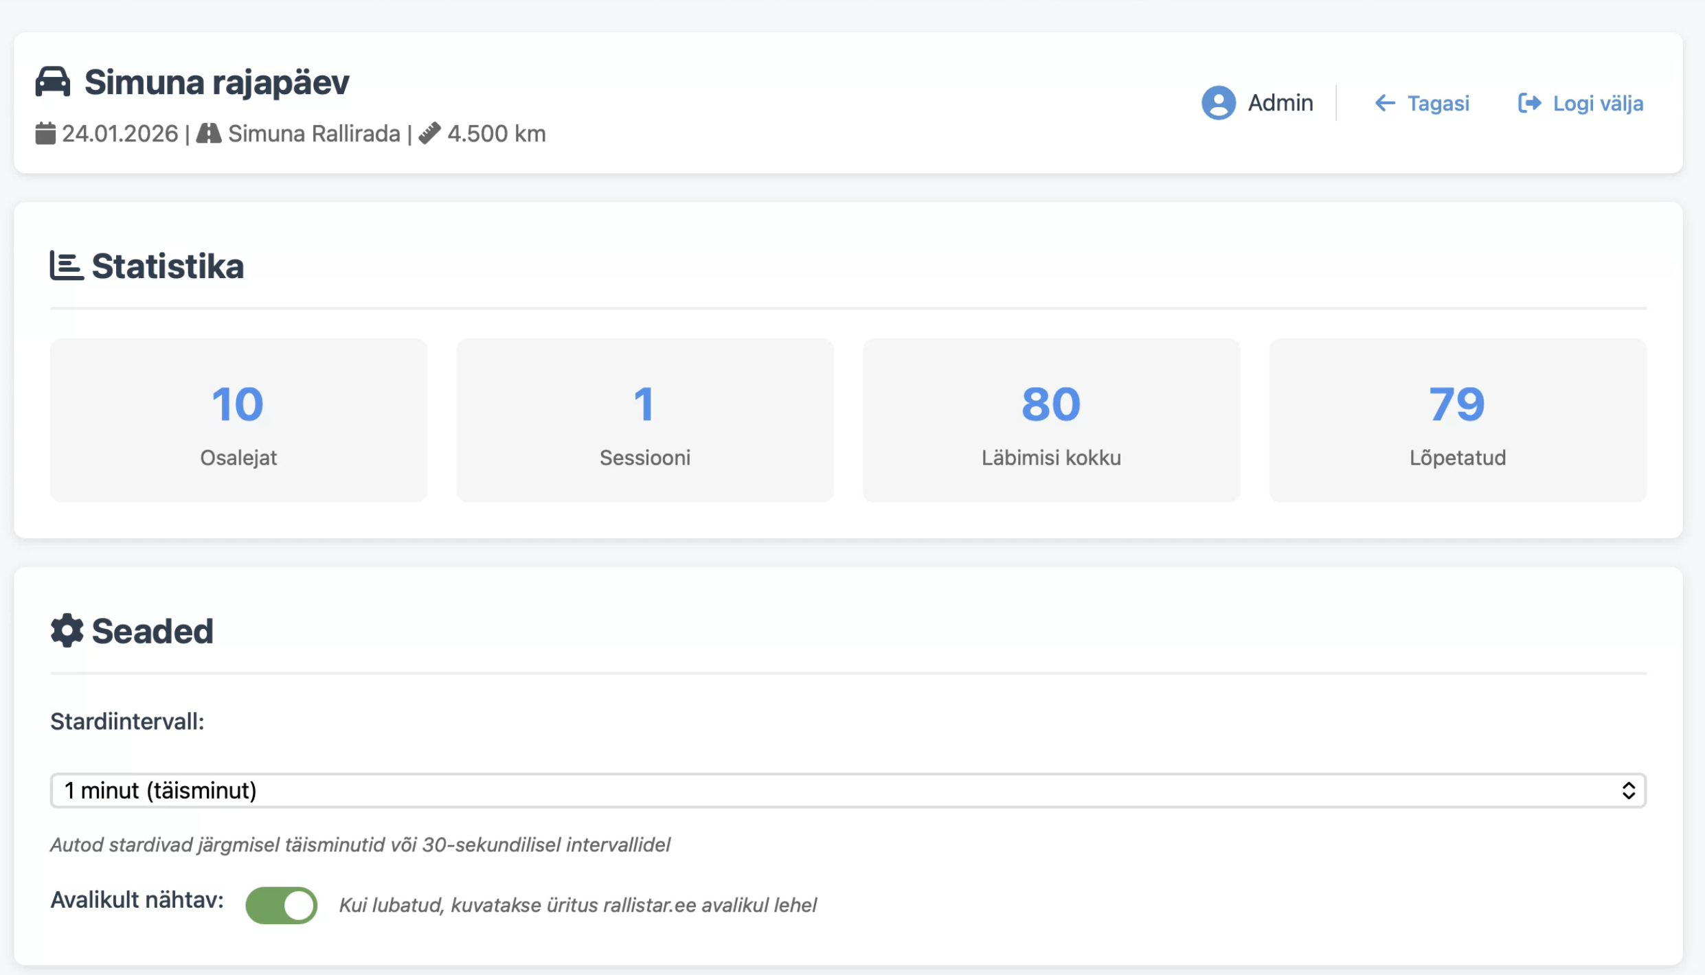
Task: Click the Läbimisi kokku card showing 80
Action: click(x=1051, y=420)
